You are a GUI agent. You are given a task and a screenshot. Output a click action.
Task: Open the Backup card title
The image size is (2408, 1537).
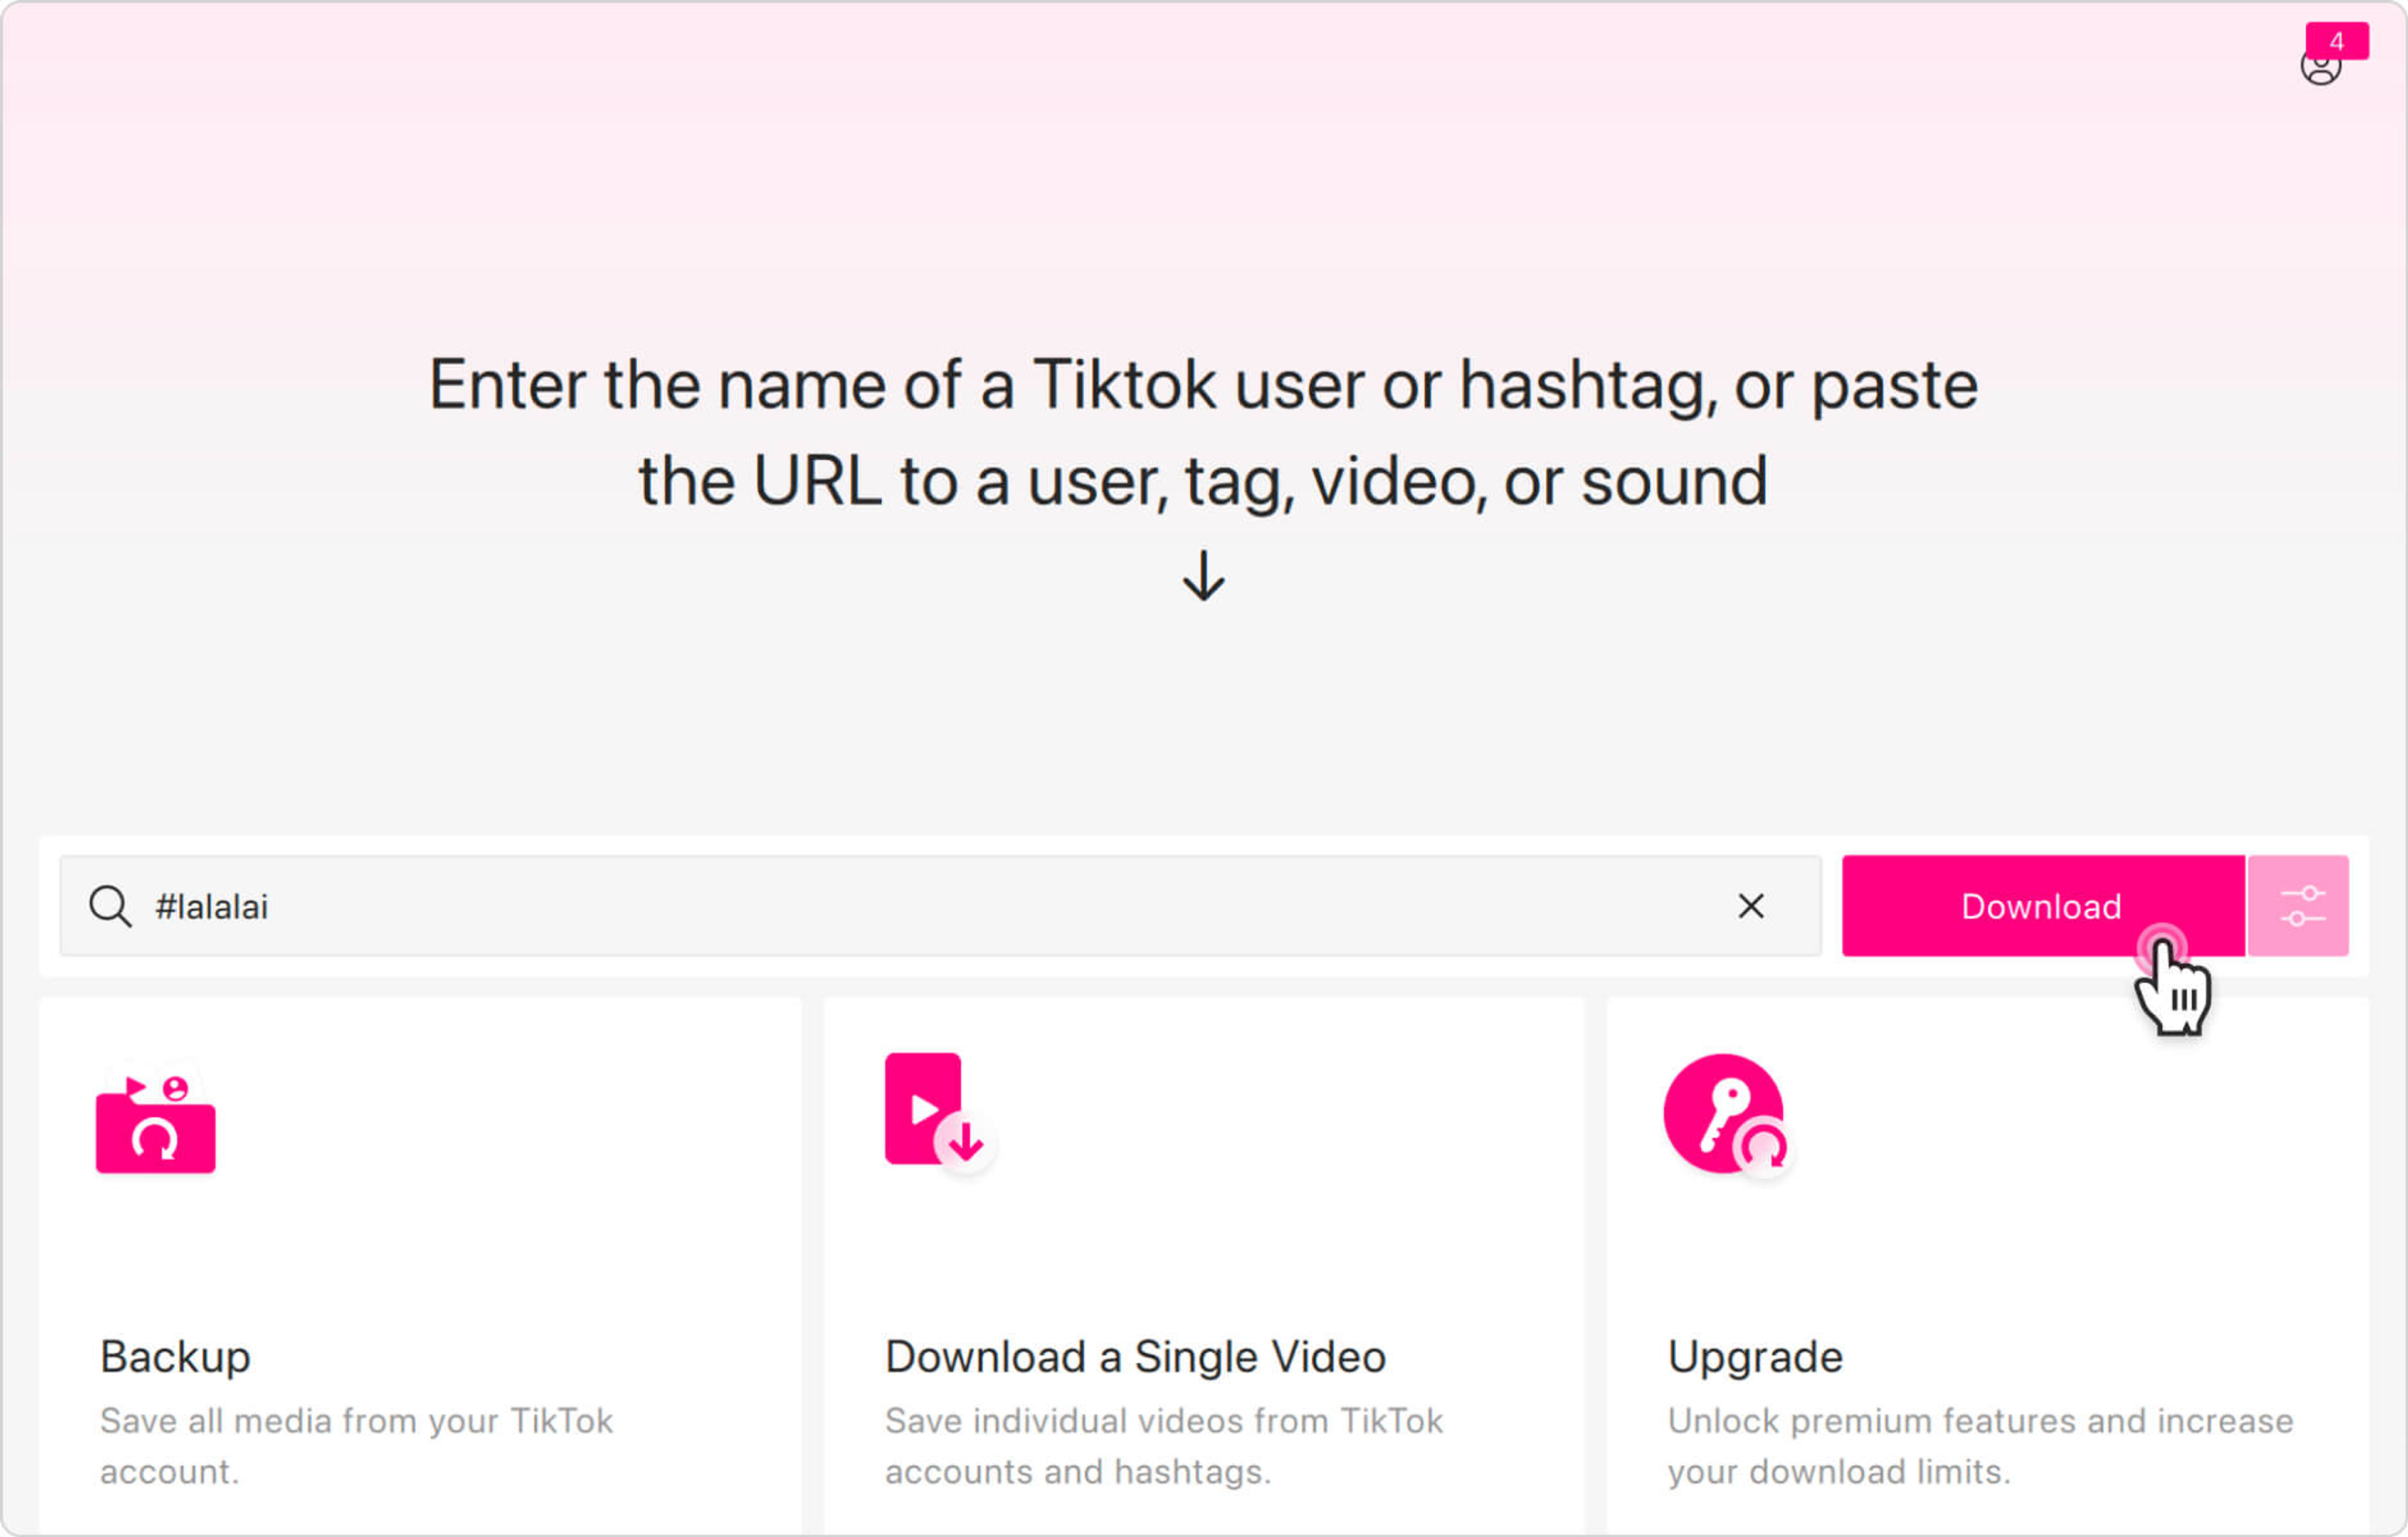(x=176, y=1357)
